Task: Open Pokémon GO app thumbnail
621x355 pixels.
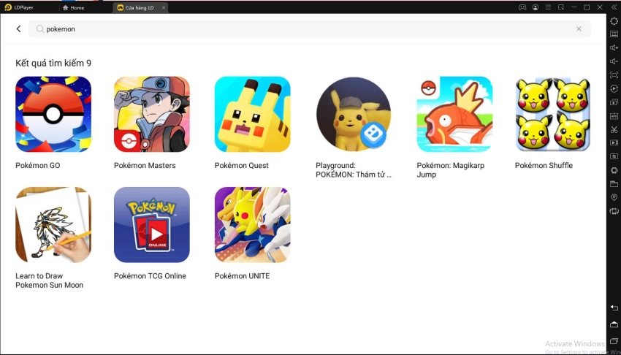Action: [x=53, y=114]
